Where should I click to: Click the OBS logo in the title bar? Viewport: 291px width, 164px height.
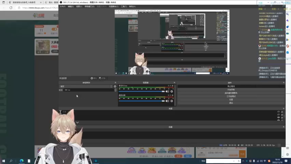coord(61,2)
